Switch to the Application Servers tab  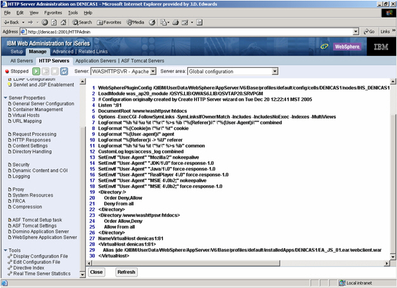[x=96, y=61]
